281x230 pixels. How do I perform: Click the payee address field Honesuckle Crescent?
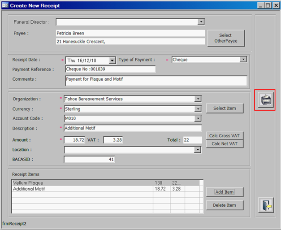pyautogui.click(x=130, y=41)
